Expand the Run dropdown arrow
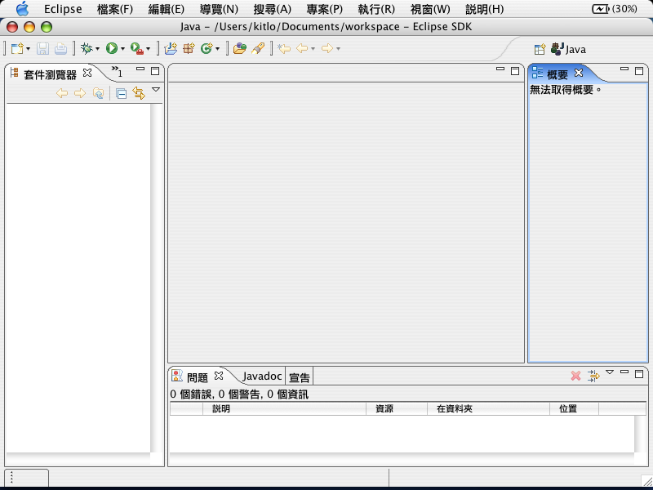Screen dimensions: 653x490 tap(122, 49)
